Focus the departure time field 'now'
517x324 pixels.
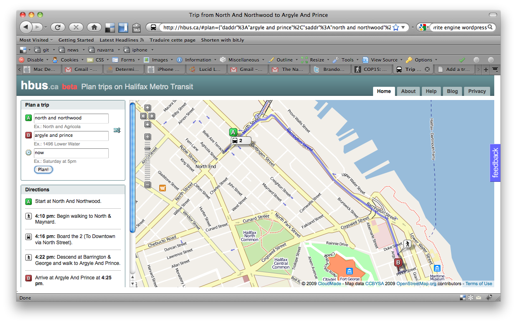(x=71, y=153)
